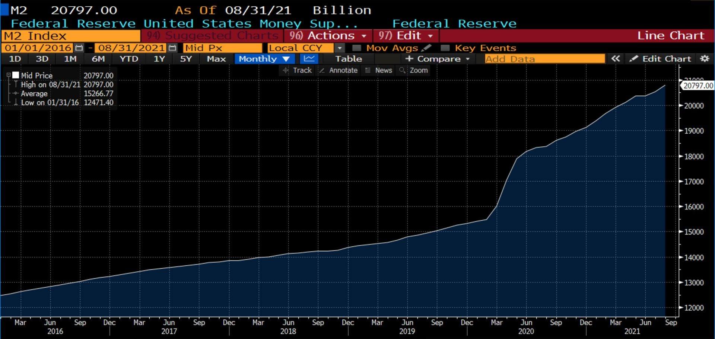Collapse the Mid Price legend entry
The height and width of the screenshot is (339, 715).
coord(8,75)
